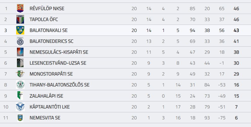Click the Káptalantóti LKE blue eagle logo
Viewport: 251px width, 127px height.
20,107
